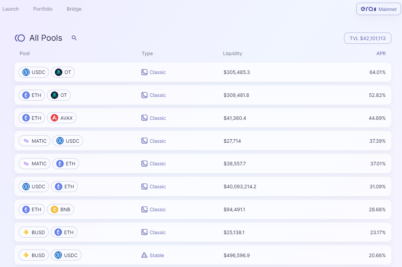
Task: Open the Portfolio tab
Action: click(x=43, y=9)
